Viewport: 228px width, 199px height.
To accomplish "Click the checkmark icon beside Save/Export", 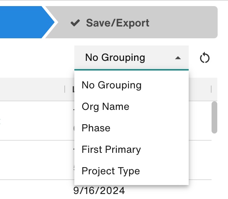I will pos(75,23).
